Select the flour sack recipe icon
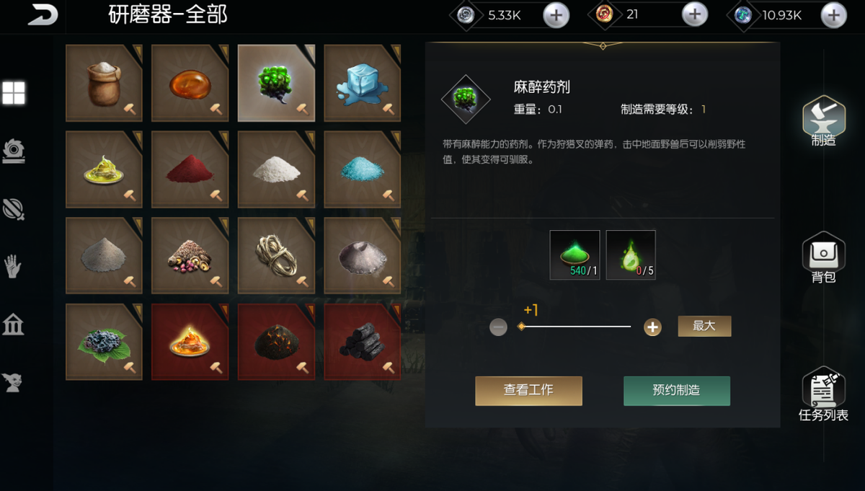 [104, 83]
